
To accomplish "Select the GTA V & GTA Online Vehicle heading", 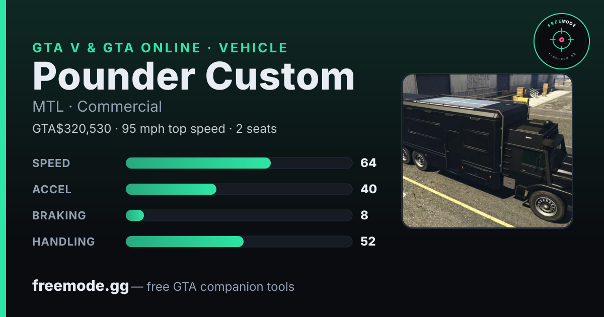I will click(x=160, y=48).
